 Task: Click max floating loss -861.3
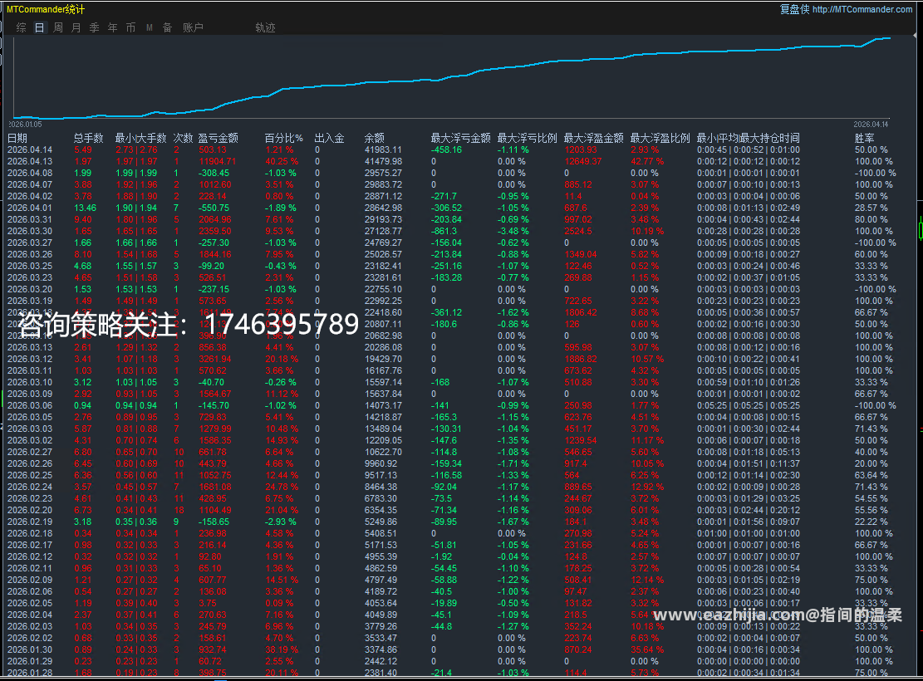click(x=444, y=232)
